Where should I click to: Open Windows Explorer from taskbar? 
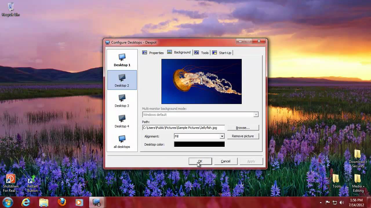43,202
